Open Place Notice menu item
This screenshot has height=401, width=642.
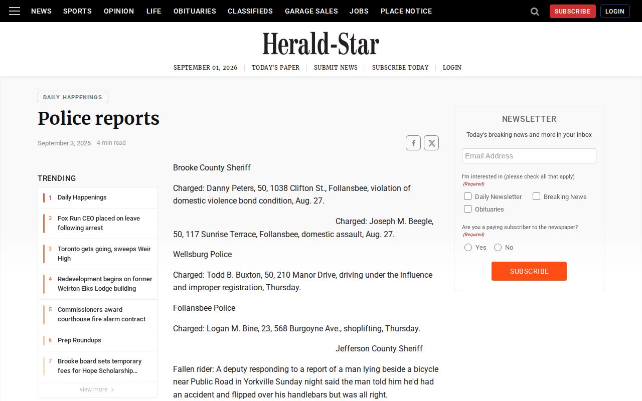click(x=406, y=11)
